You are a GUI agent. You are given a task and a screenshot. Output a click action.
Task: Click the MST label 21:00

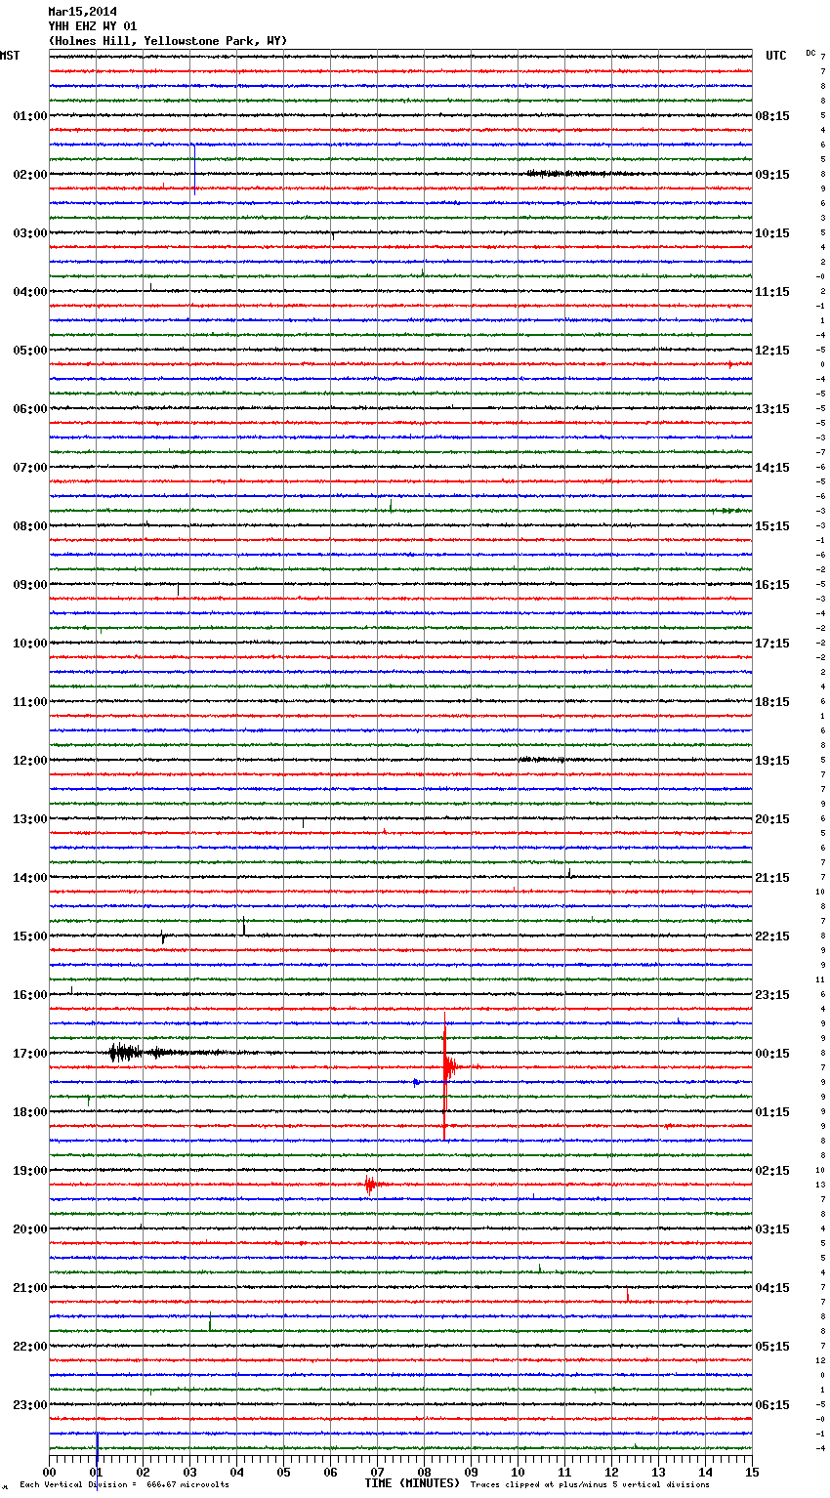[30, 1288]
